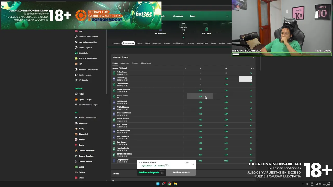Open Google Chrome from the taskbar
This screenshot has width=333, height=187.
click(169, 184)
